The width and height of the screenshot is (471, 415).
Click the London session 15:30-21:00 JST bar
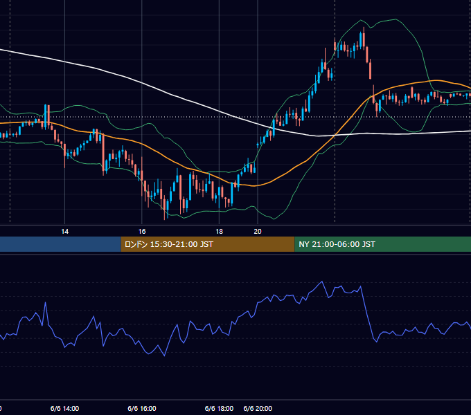(208, 244)
